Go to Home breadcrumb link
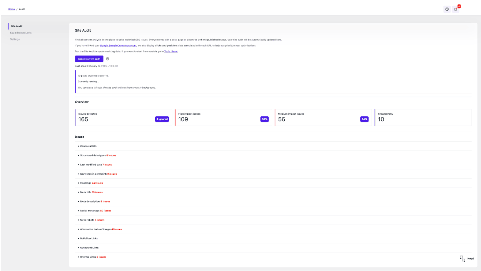This screenshot has width=481, height=271. coord(12,9)
